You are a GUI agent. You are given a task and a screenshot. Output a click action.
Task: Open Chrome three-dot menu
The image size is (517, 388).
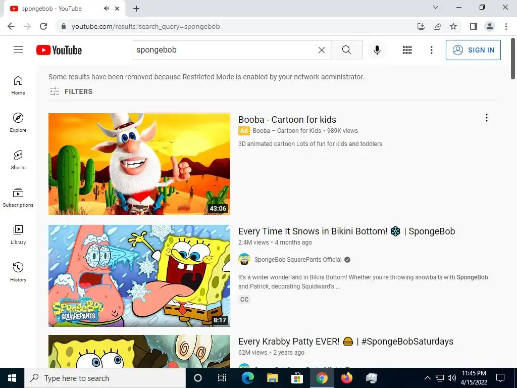click(506, 26)
